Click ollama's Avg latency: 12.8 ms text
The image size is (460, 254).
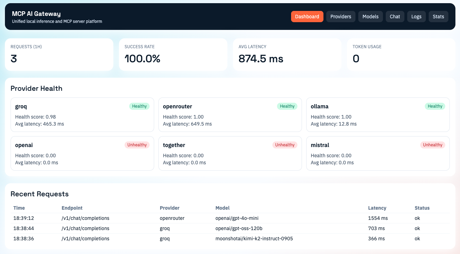click(334, 124)
